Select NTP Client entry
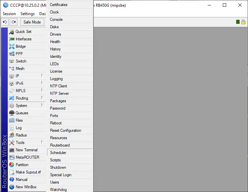 (70, 86)
